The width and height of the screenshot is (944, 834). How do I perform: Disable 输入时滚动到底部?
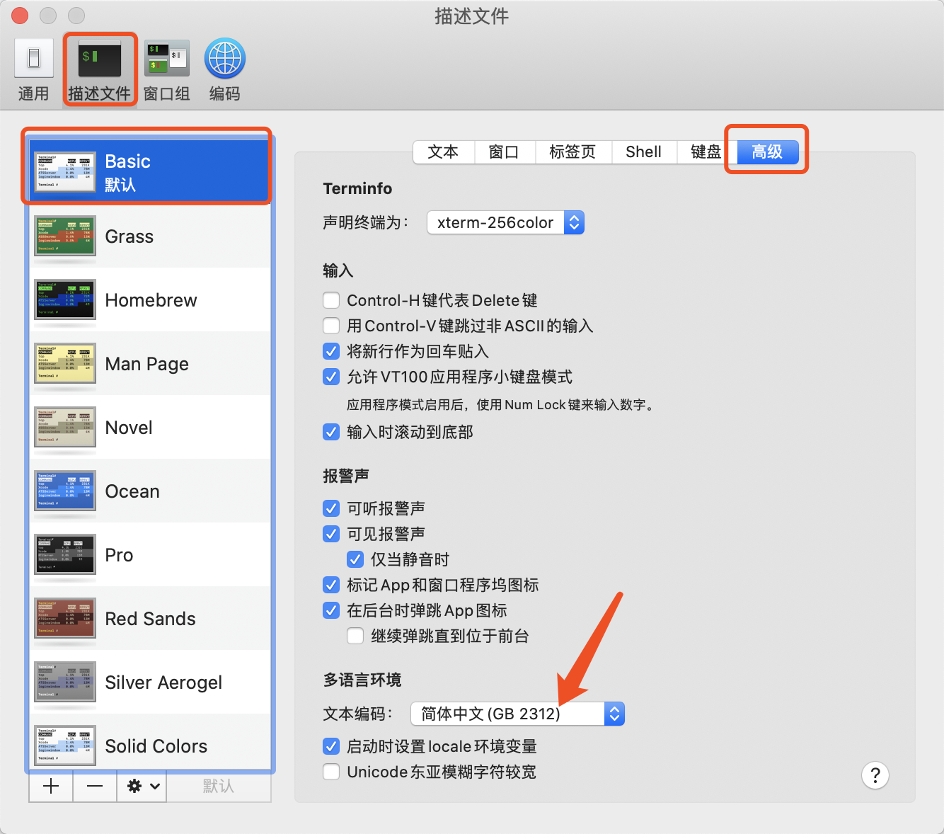(x=331, y=432)
